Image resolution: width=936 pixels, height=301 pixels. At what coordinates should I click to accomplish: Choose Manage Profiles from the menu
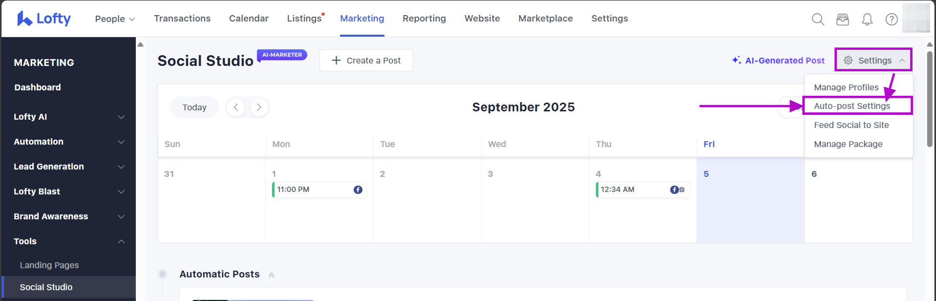point(846,87)
